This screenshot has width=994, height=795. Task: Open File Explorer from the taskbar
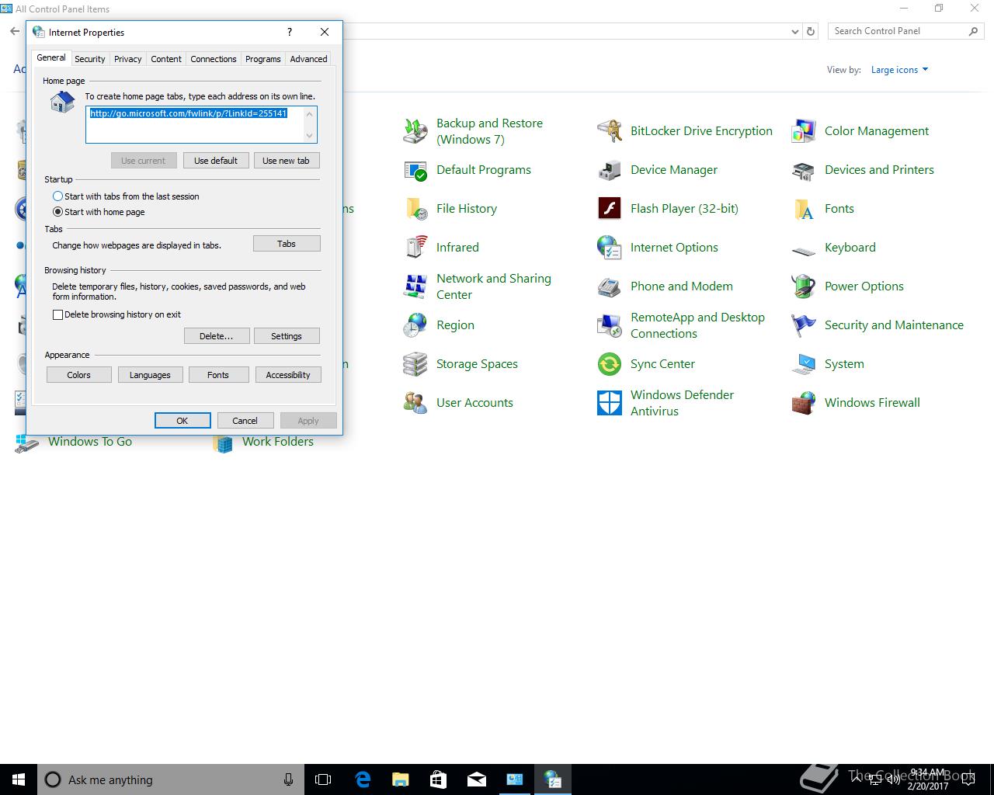(400, 779)
